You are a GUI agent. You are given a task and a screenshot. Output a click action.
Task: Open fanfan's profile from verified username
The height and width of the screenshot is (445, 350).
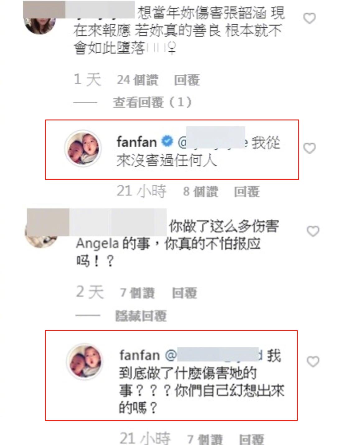pos(137,142)
